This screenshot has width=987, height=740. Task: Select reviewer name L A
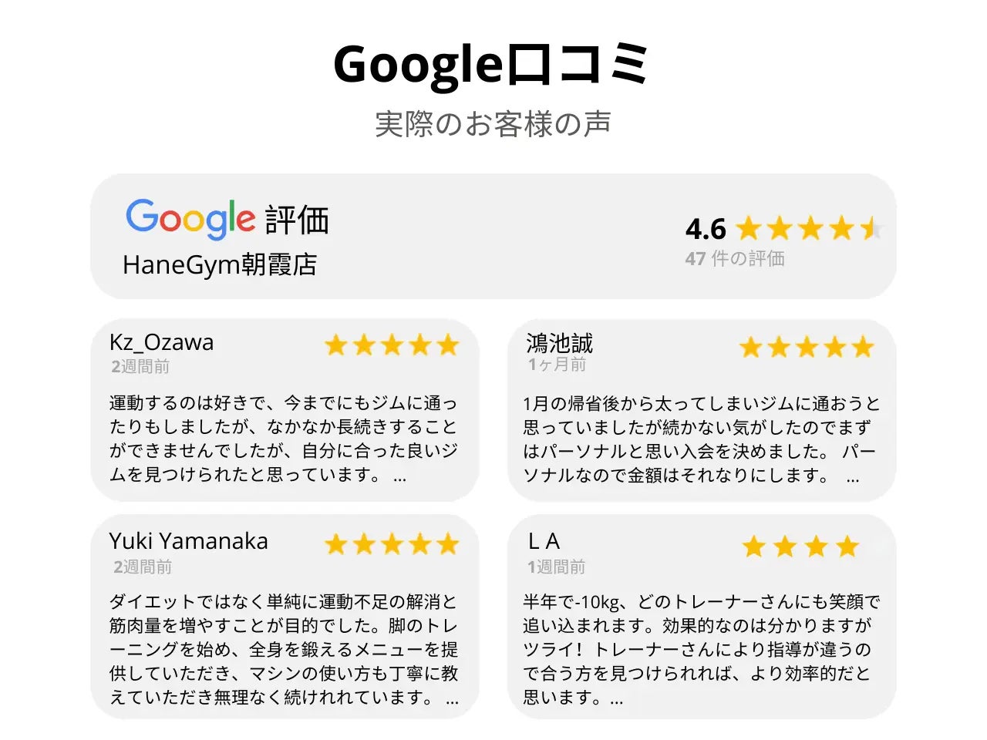544,541
